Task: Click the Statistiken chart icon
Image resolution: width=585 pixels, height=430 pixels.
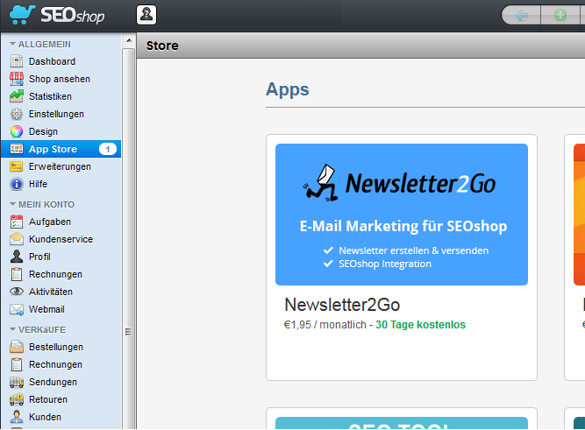Action: point(17,96)
